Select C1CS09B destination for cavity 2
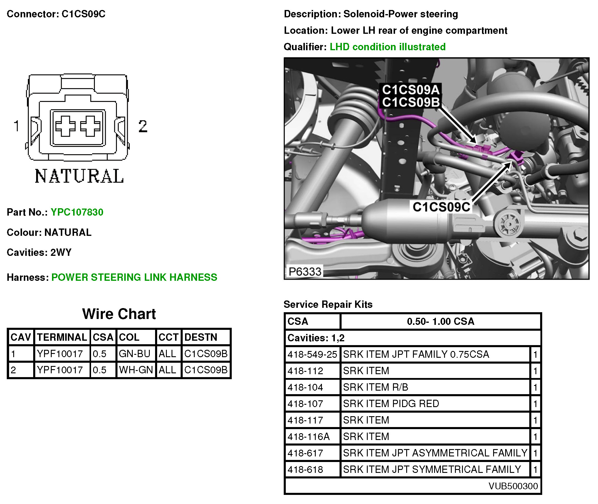Screen dimensions: 598x504 pos(206,370)
